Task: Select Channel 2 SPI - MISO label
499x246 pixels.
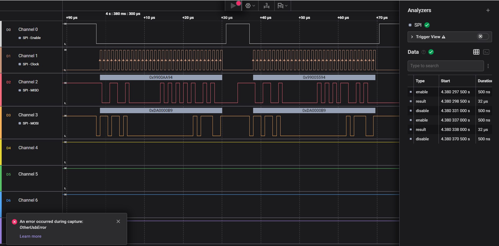Action: click(x=31, y=90)
